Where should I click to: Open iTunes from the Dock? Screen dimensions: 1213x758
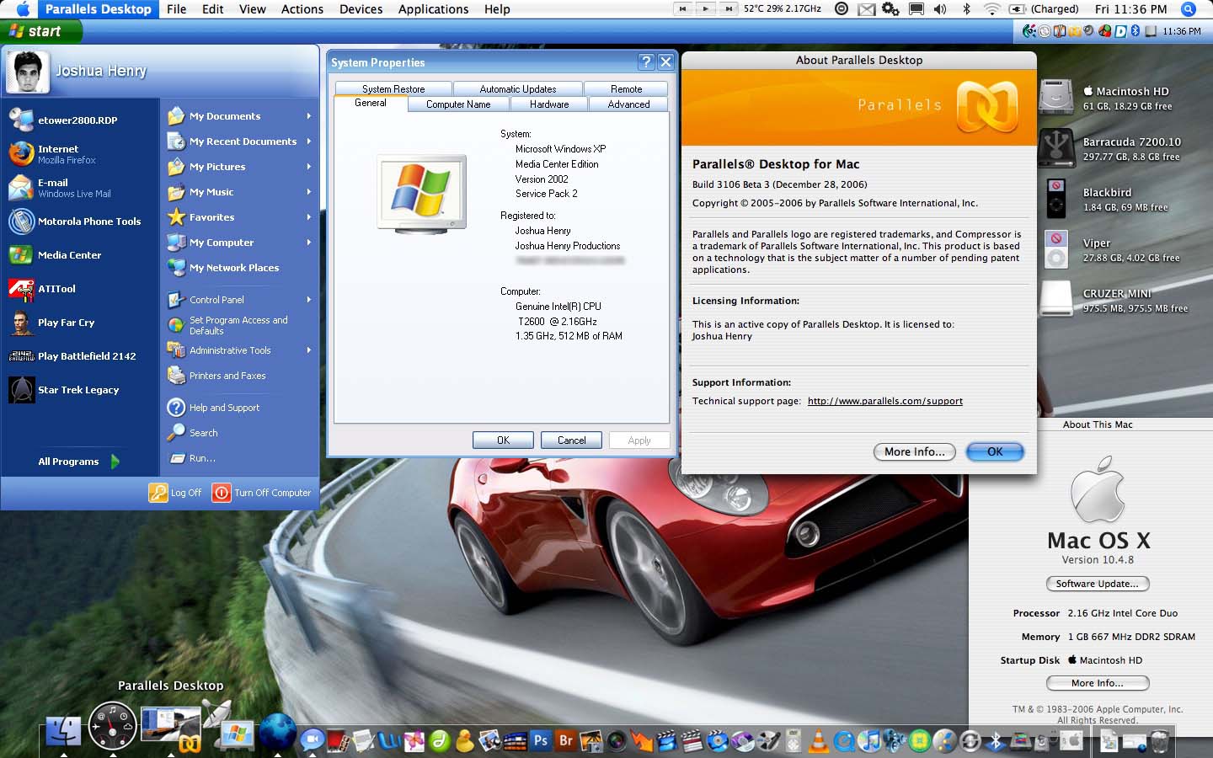tap(871, 741)
